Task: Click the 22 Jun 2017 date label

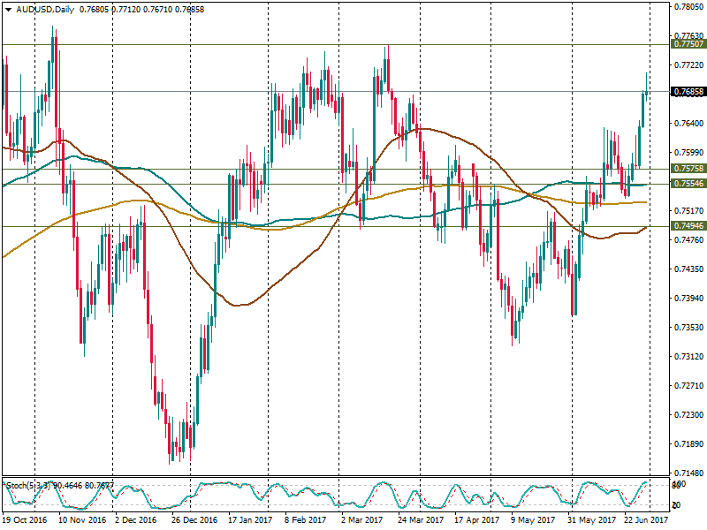Action: point(644,521)
